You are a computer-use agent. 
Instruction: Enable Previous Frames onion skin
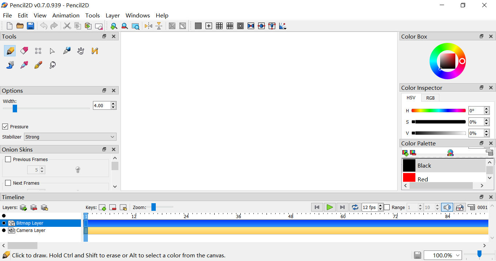[8, 159]
